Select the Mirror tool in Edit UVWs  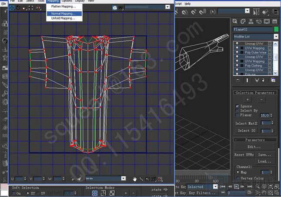click(x=38, y=8)
